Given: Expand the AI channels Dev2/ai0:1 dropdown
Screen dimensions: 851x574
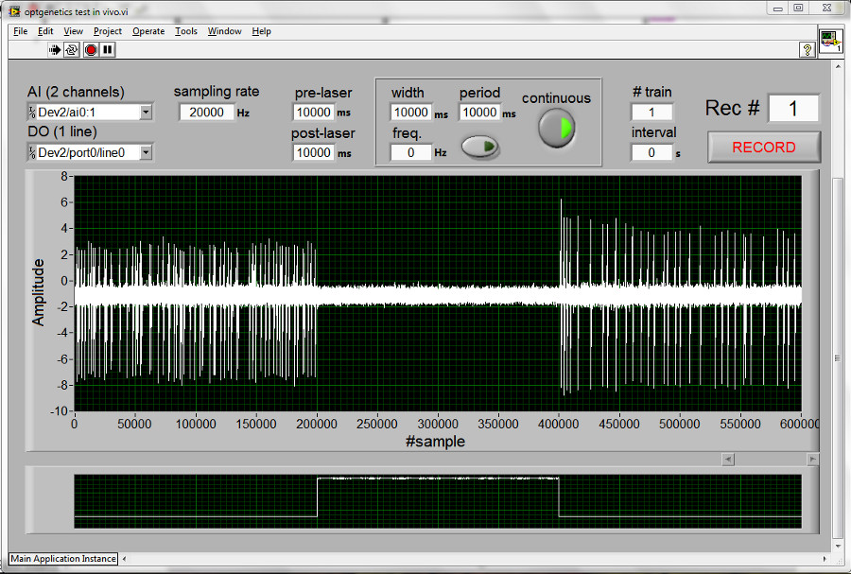Looking at the screenshot, I should (x=146, y=113).
